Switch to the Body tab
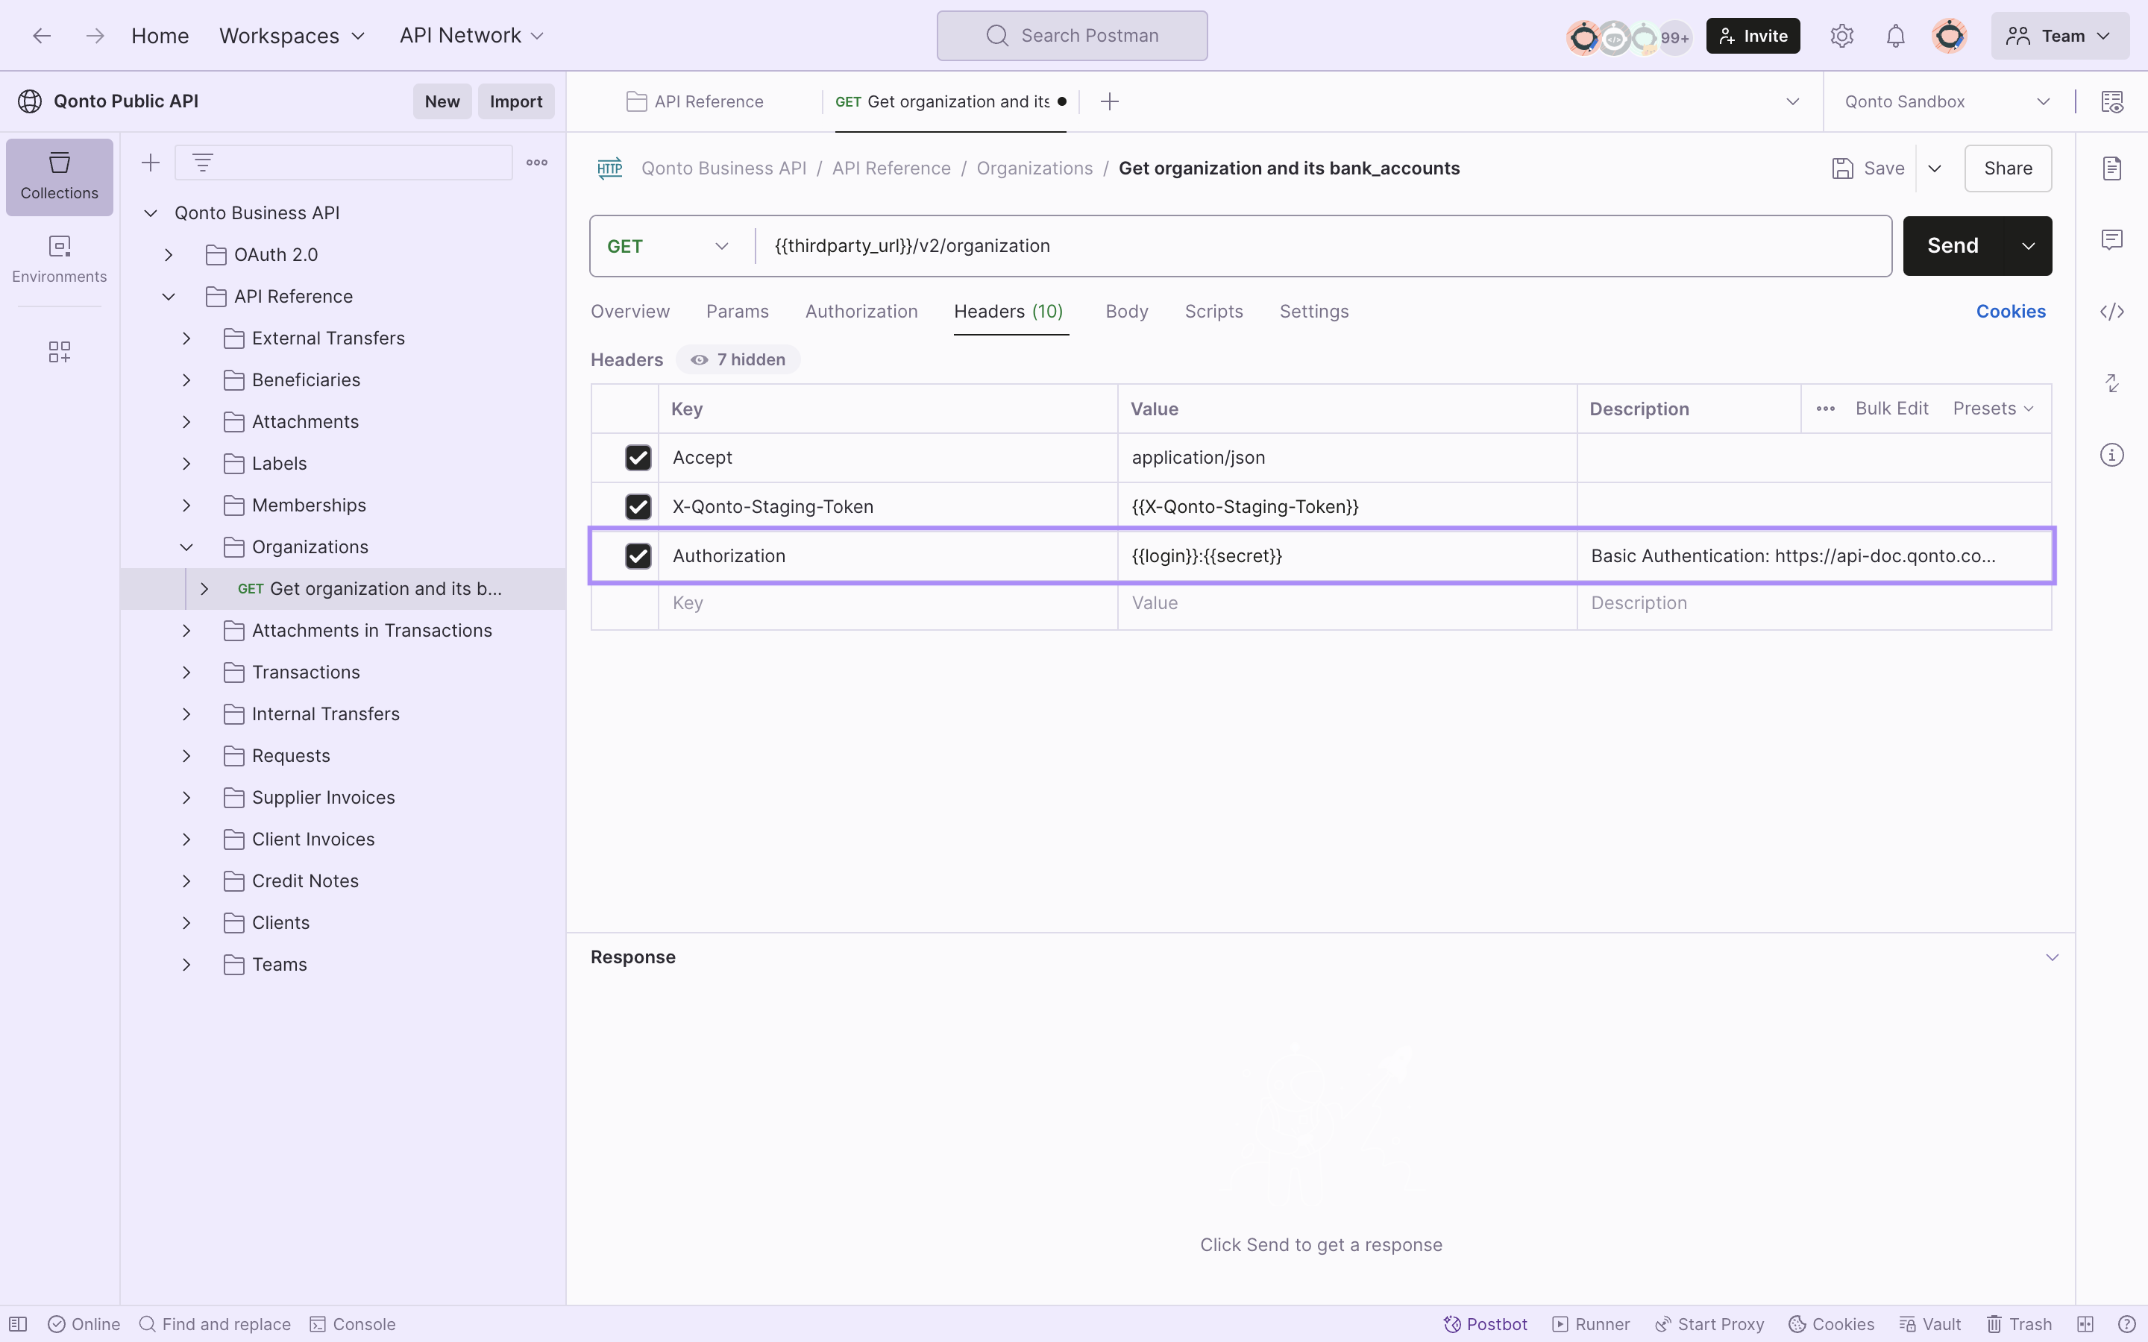 [1125, 311]
